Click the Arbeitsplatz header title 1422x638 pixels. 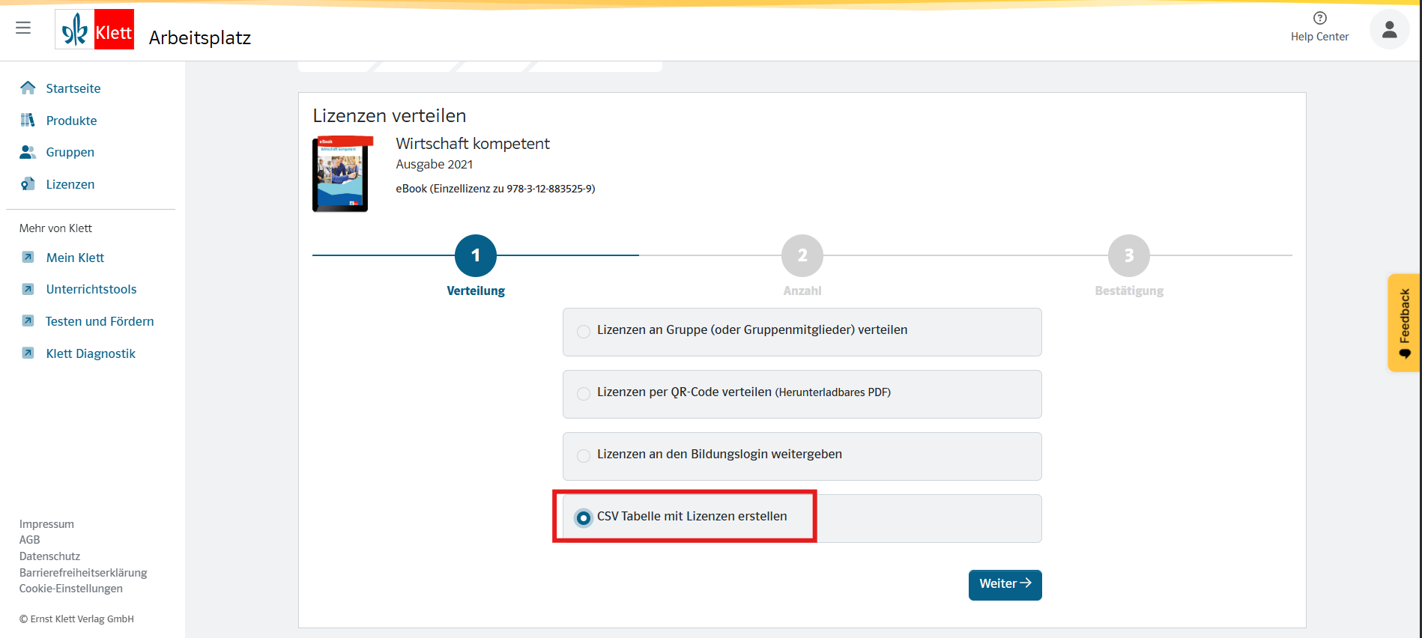click(200, 37)
